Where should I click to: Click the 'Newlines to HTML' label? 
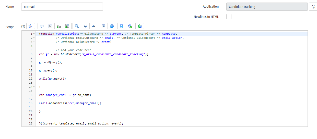pos(206,17)
